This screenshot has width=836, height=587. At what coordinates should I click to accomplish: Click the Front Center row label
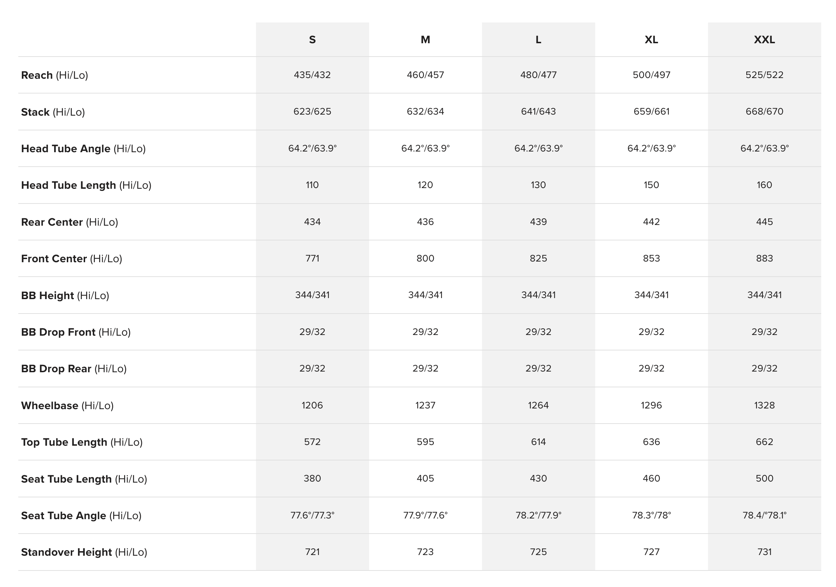(71, 259)
